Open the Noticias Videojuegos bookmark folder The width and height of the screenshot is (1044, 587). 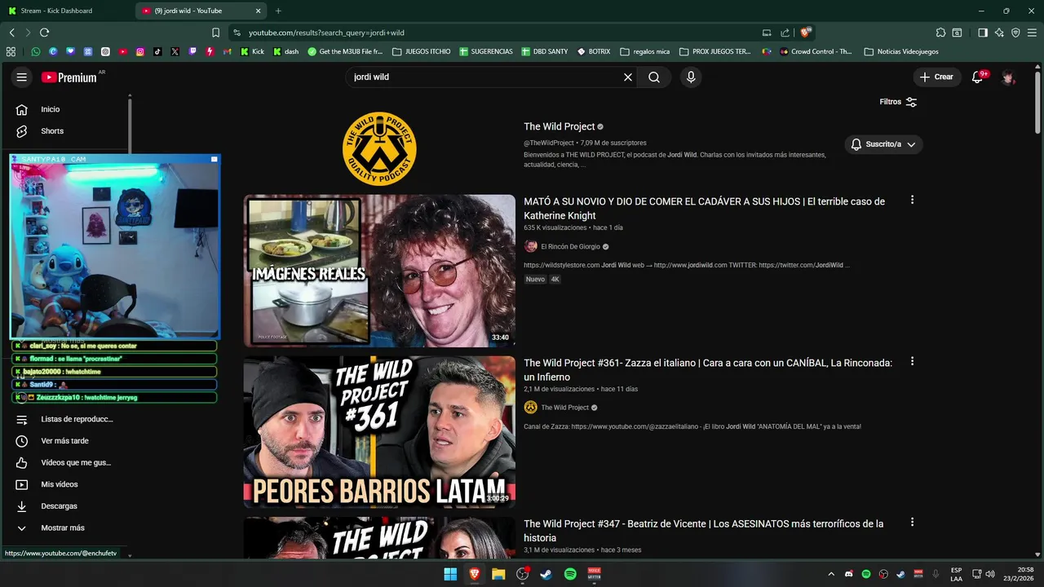tap(901, 51)
